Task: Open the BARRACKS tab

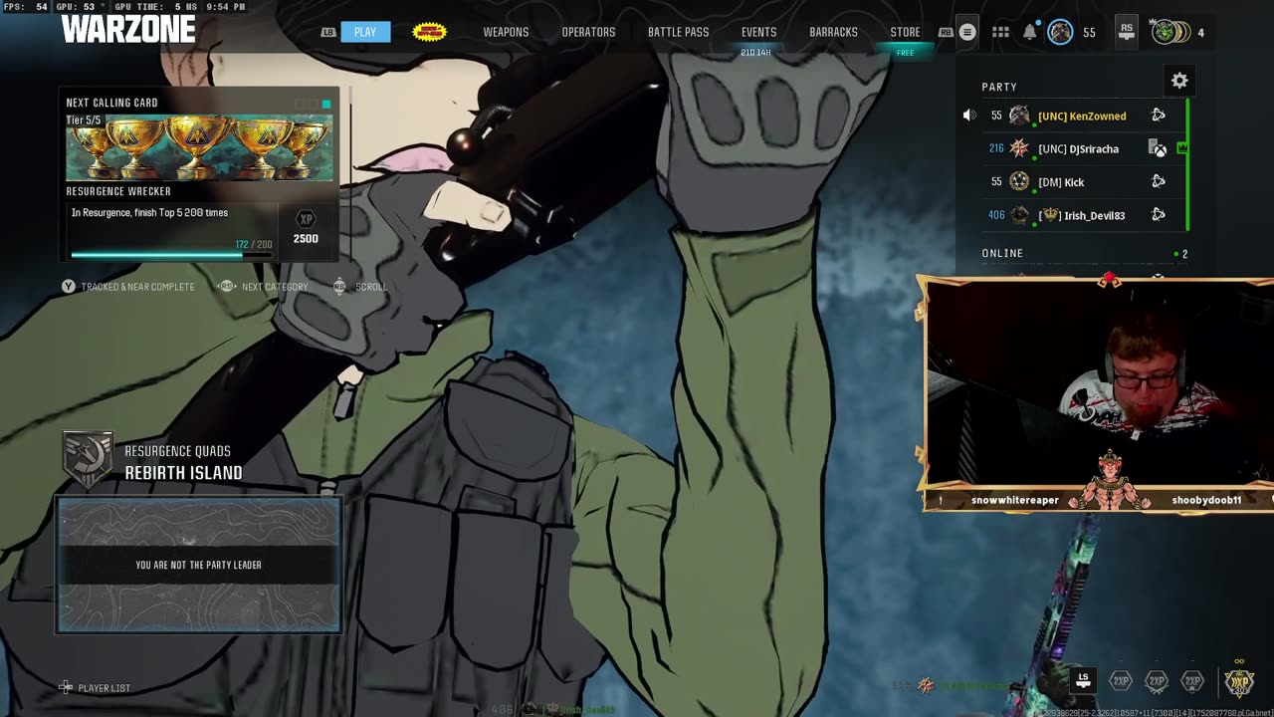Action: click(x=833, y=32)
